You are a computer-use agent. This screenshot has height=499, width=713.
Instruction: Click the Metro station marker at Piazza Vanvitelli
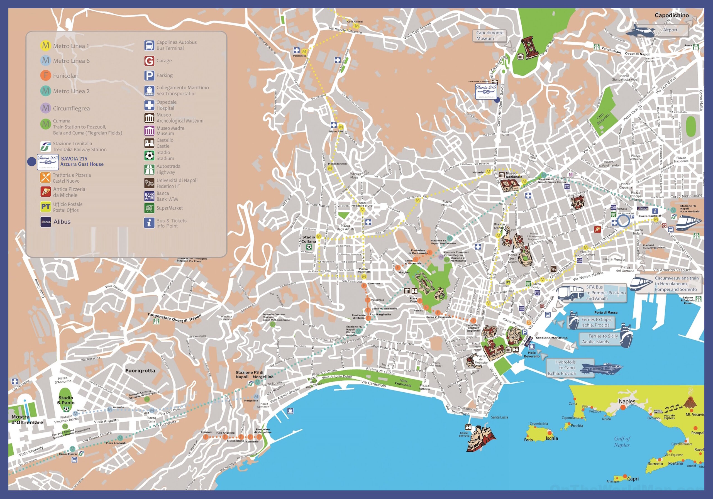point(364,276)
